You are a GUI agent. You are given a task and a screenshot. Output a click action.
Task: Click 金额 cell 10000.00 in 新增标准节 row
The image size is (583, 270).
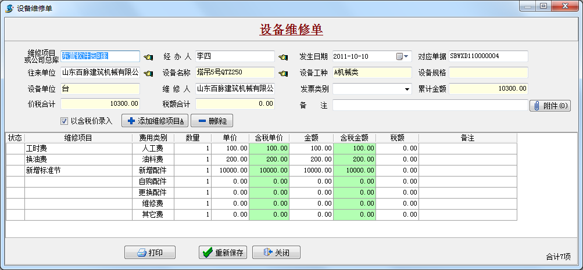click(311, 171)
